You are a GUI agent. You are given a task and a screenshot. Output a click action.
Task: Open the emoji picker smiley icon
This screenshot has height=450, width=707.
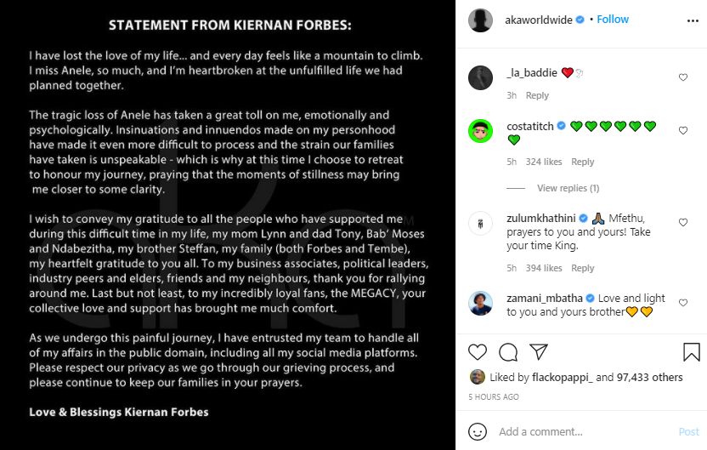[x=478, y=431]
